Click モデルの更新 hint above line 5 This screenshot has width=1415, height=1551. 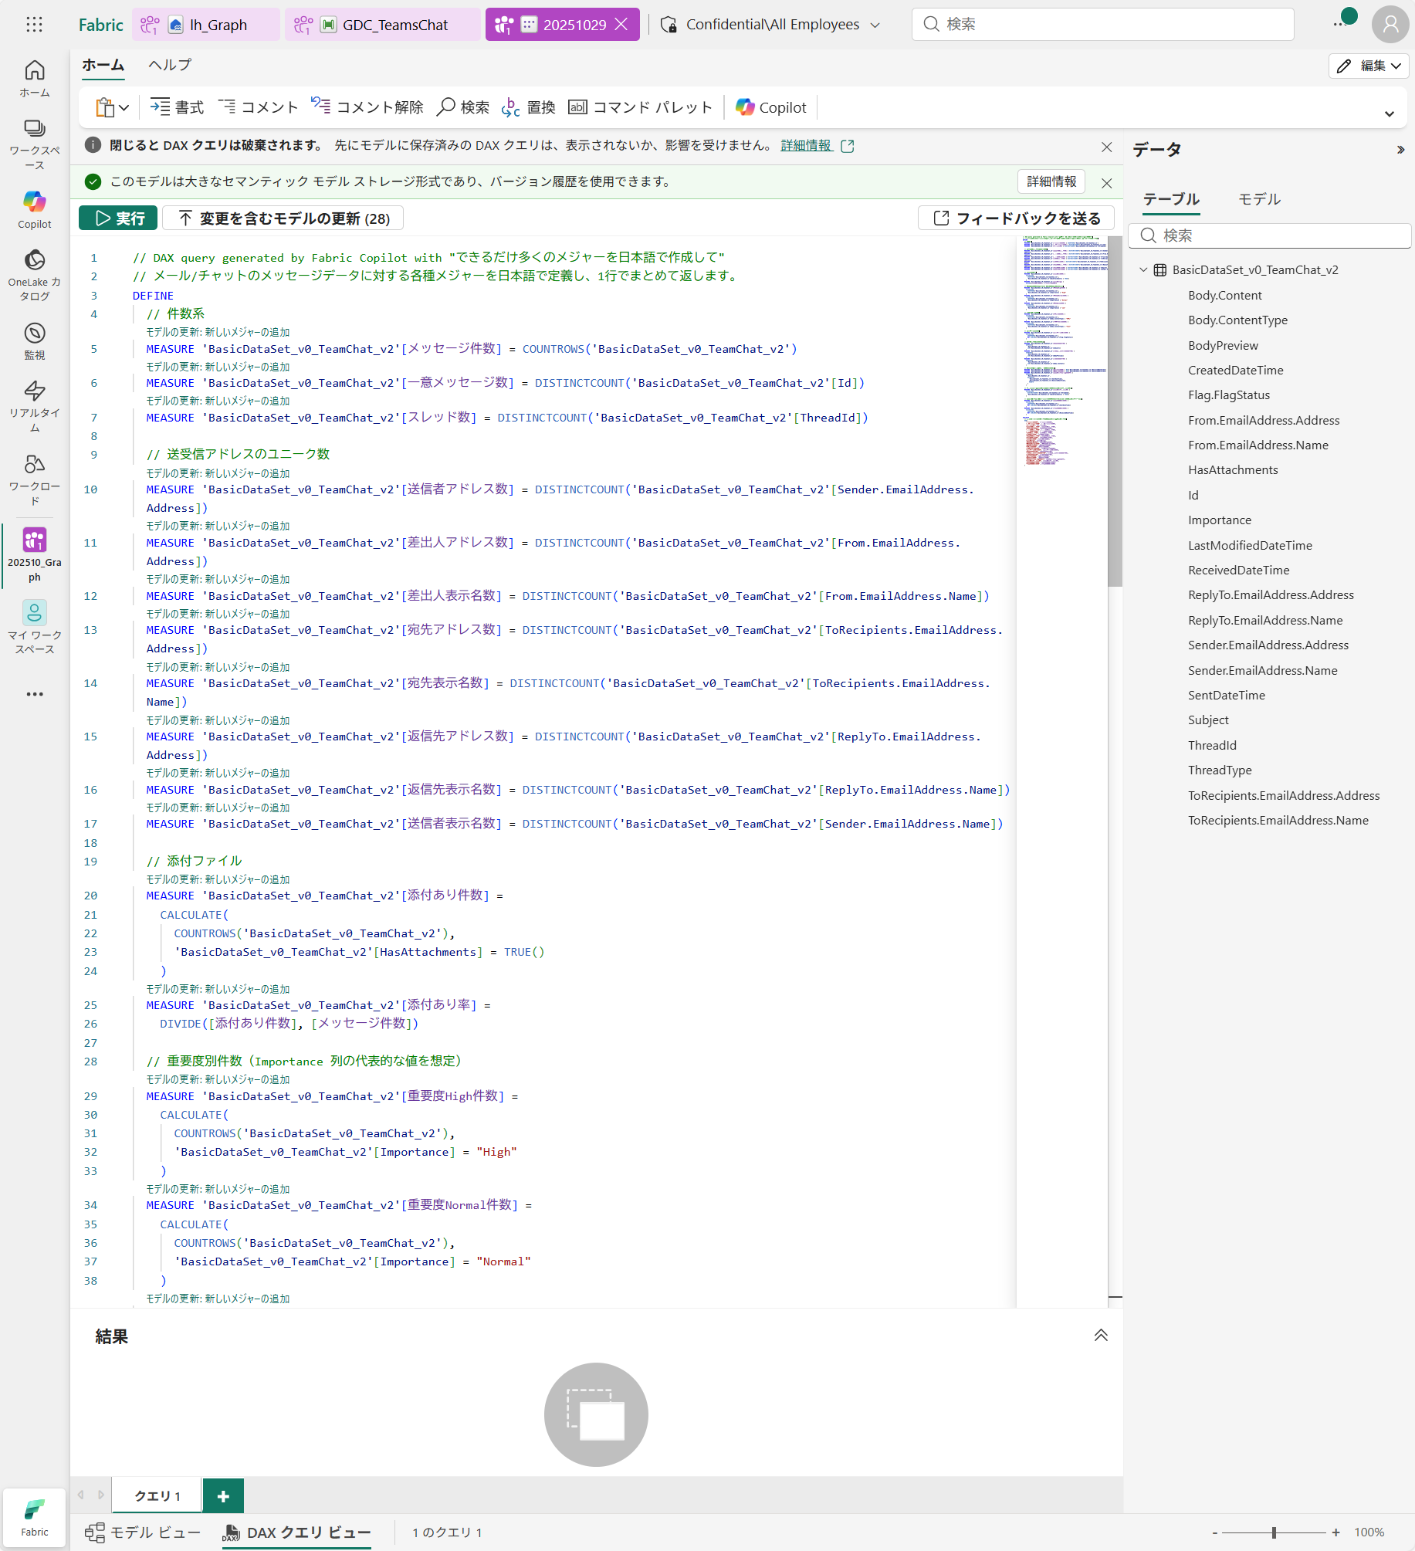pos(218,332)
